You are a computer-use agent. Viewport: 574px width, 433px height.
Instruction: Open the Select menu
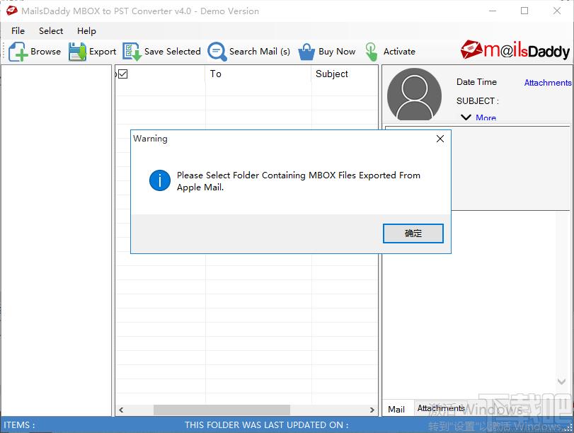click(x=51, y=30)
